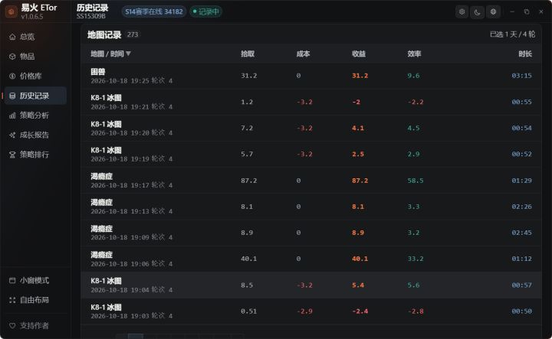
Task: Click the S14赛季在线 34182 badge
Action: pos(154,11)
